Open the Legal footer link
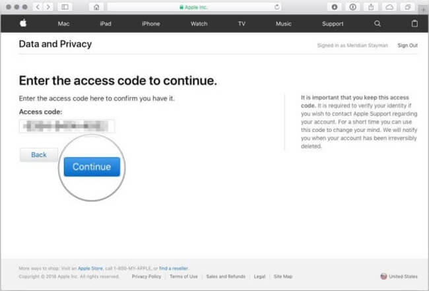This screenshot has height=291, width=429. 259,276
